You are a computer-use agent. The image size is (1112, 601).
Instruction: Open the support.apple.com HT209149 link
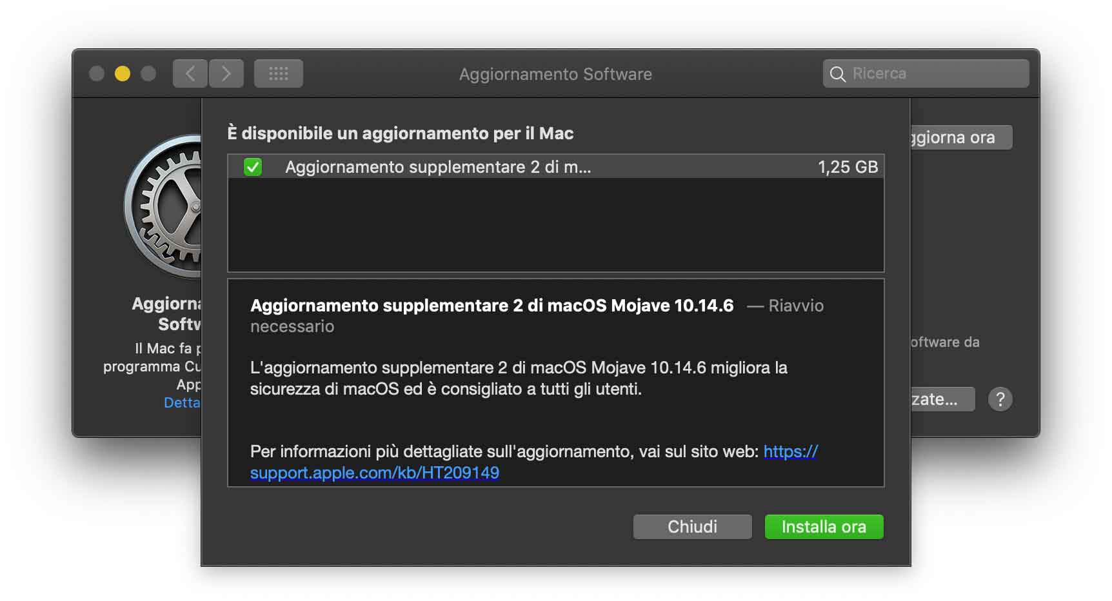point(374,473)
